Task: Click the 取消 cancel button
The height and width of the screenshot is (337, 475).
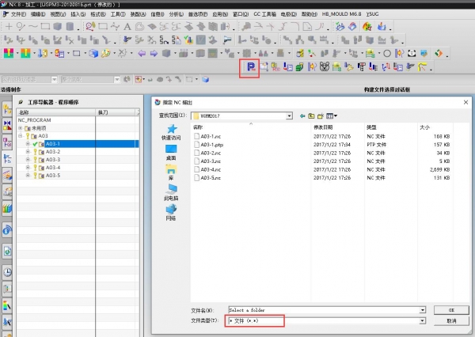Action: (x=451, y=321)
